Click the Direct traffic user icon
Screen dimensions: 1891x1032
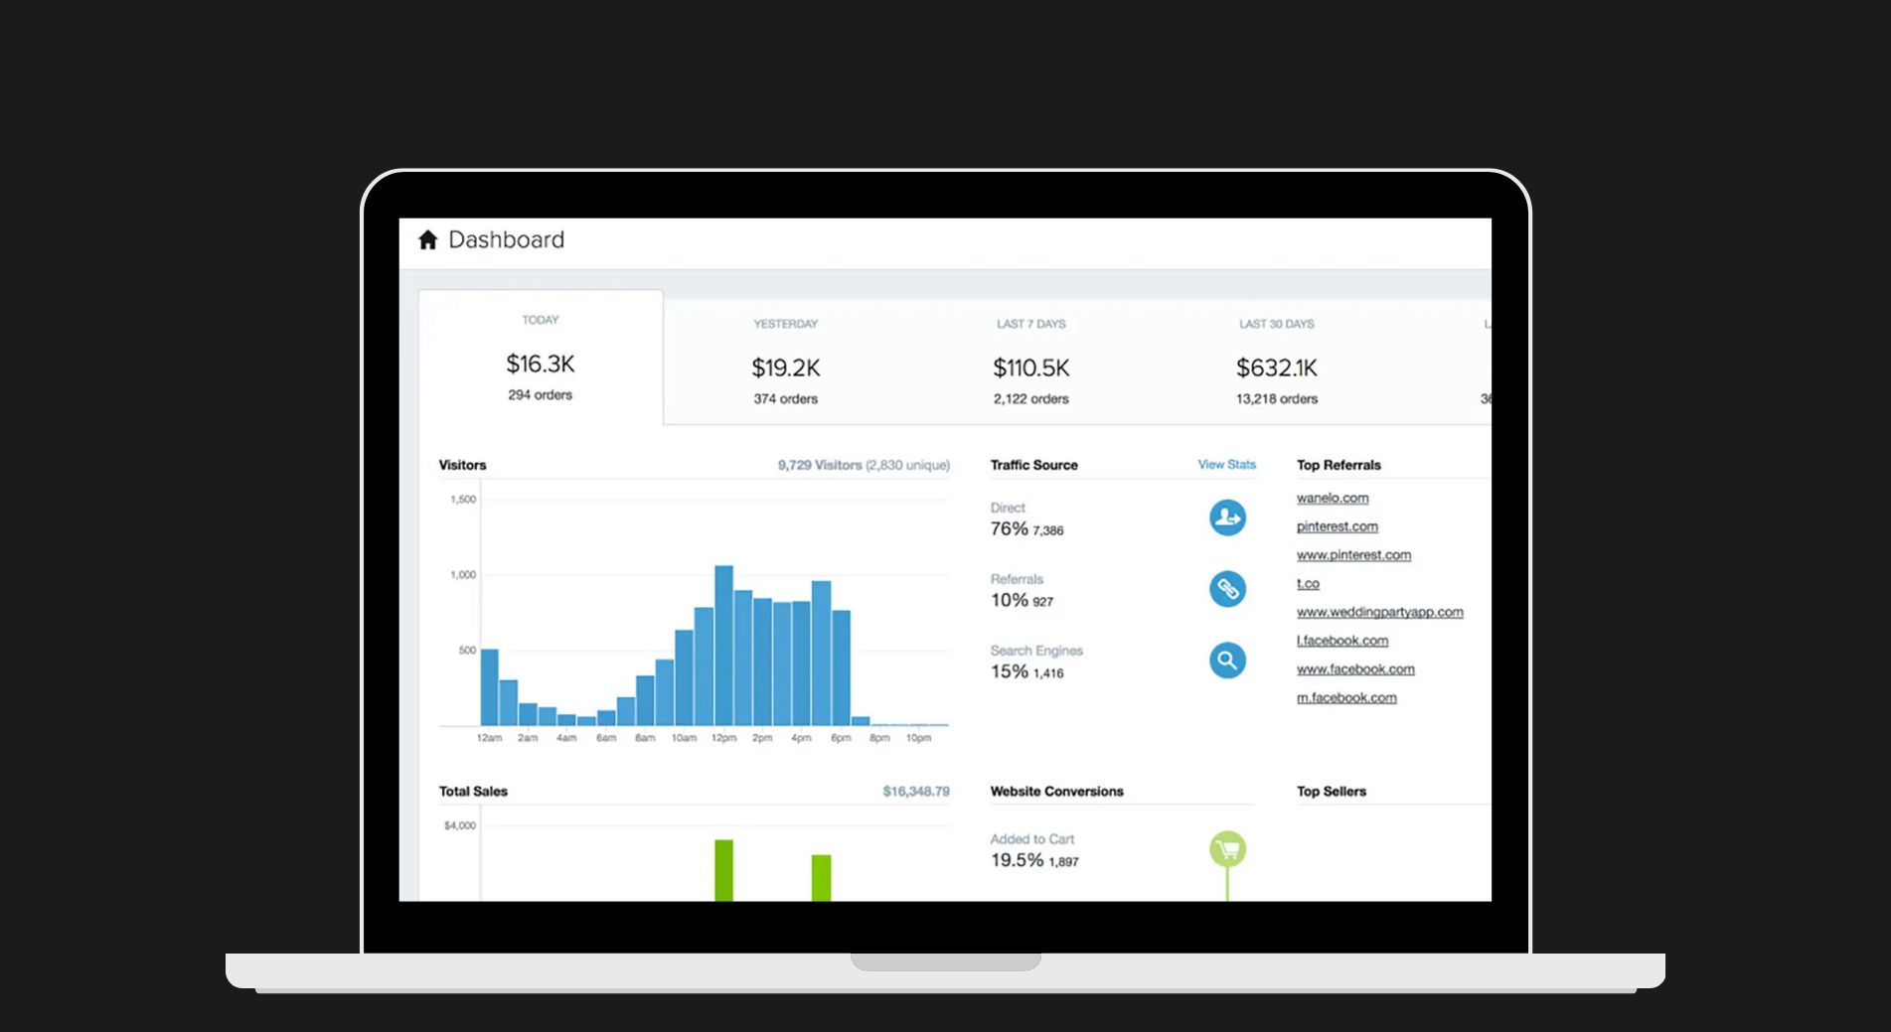(1227, 517)
